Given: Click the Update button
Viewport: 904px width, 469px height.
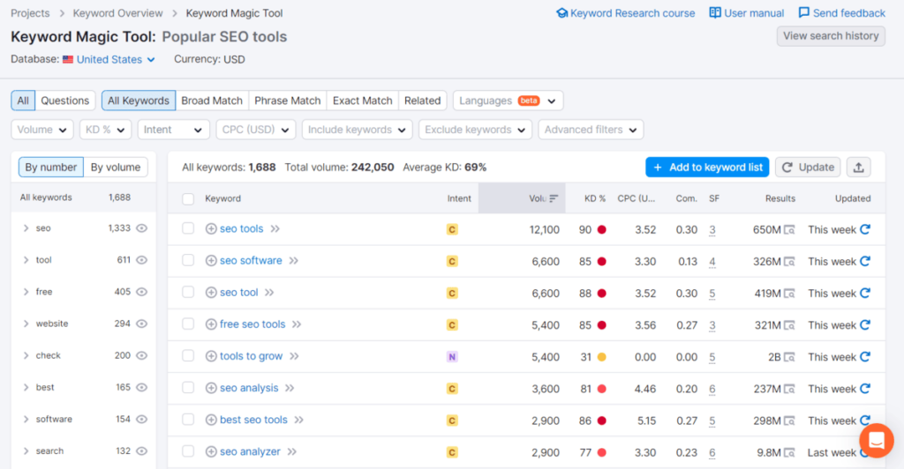Looking at the screenshot, I should [808, 167].
